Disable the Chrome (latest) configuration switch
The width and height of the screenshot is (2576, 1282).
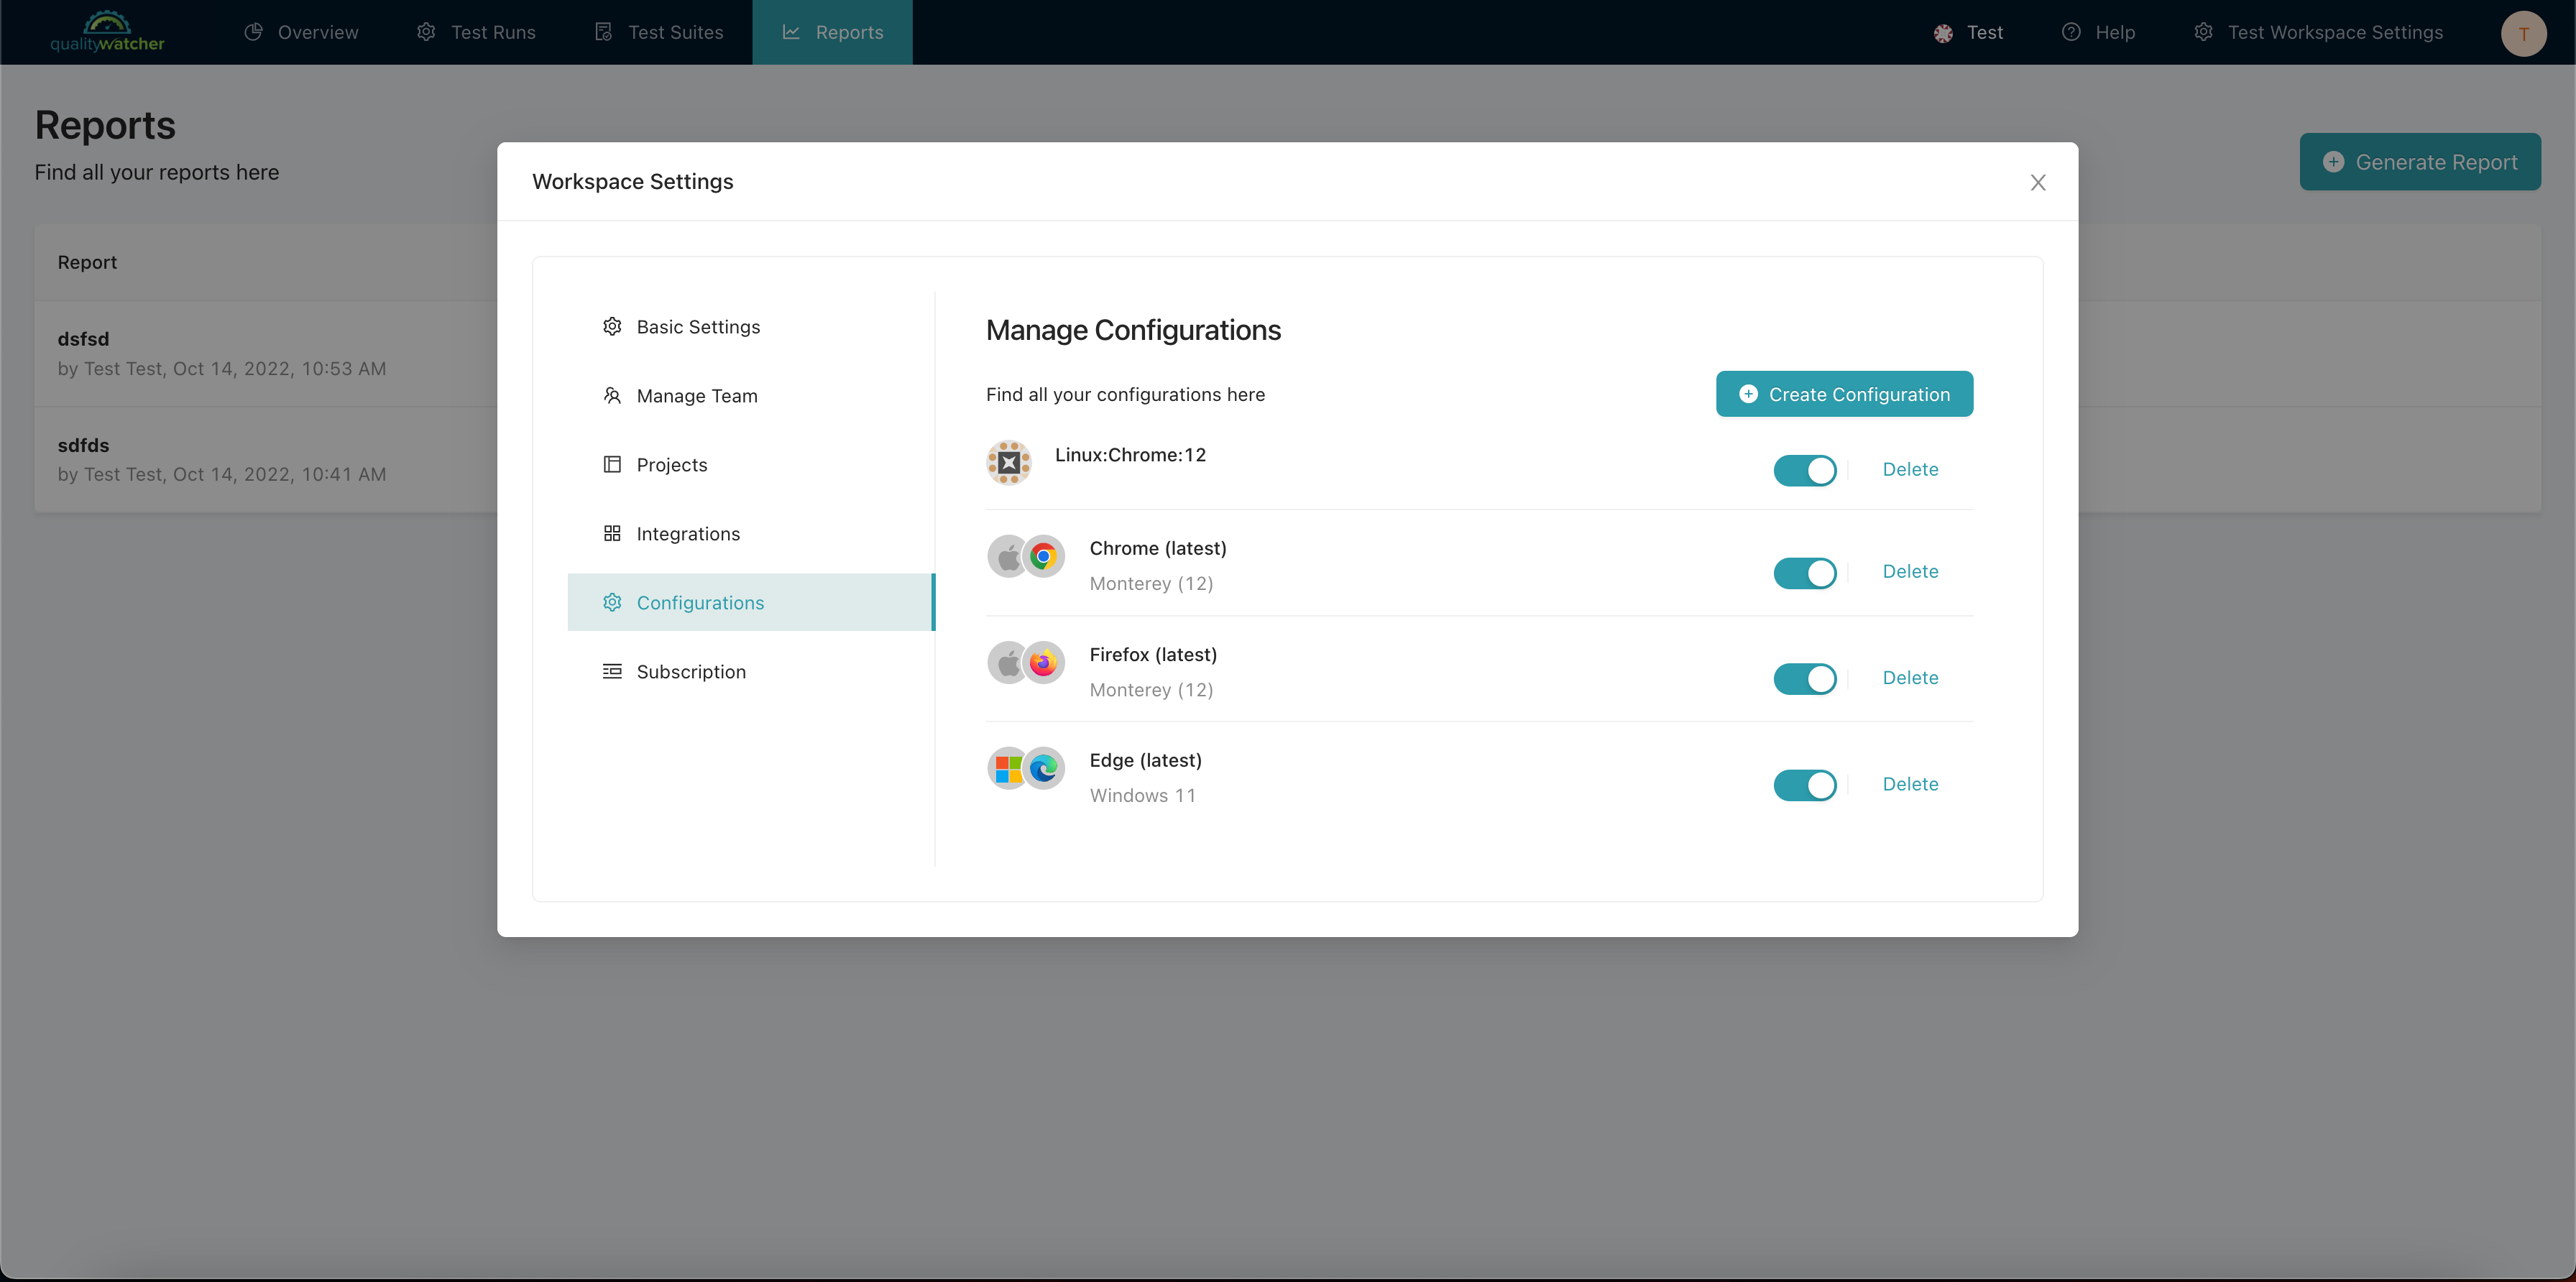coord(1805,572)
